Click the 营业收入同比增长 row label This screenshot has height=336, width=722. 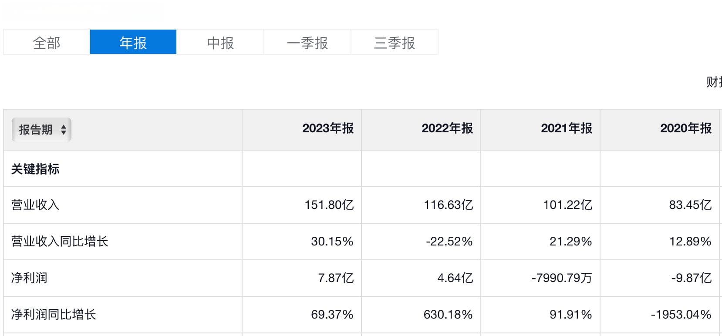(x=60, y=242)
